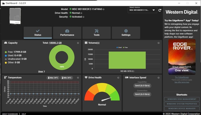Open the Status tab
This screenshot has height=115, width=201.
[38, 33]
